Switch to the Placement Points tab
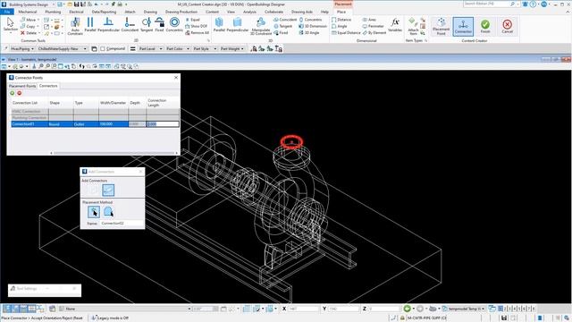This screenshot has height=322, width=572. pyautogui.click(x=22, y=86)
